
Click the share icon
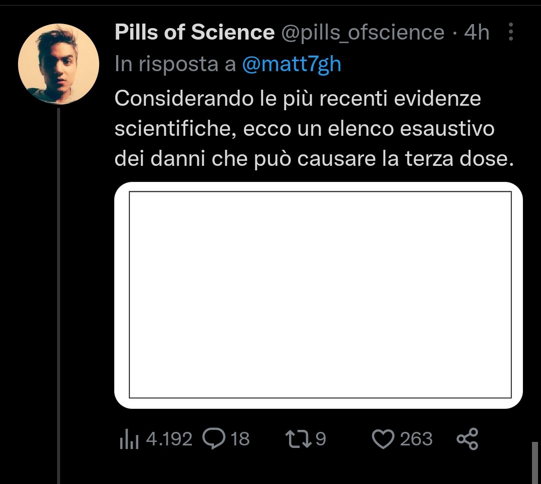click(468, 439)
